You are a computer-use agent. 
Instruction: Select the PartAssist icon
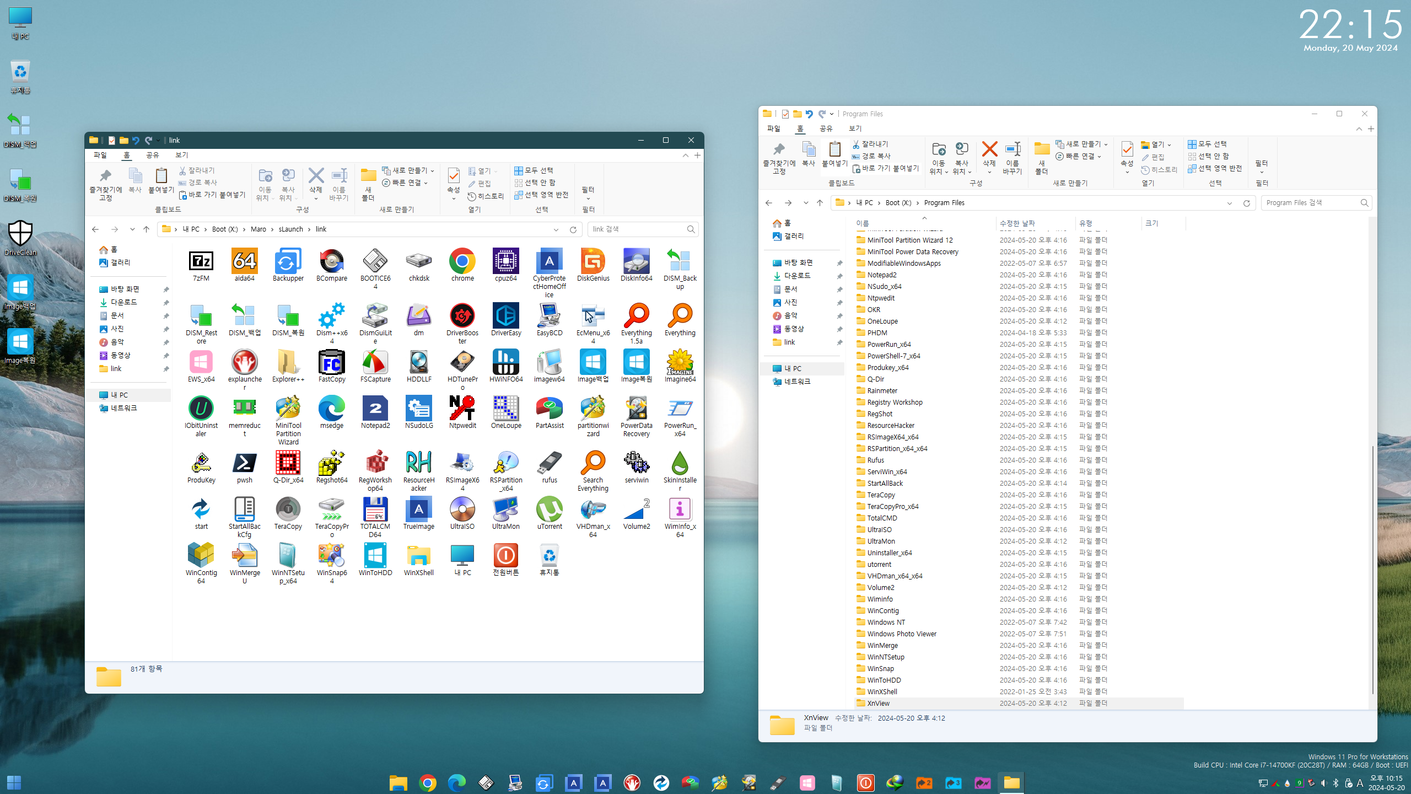tap(550, 408)
